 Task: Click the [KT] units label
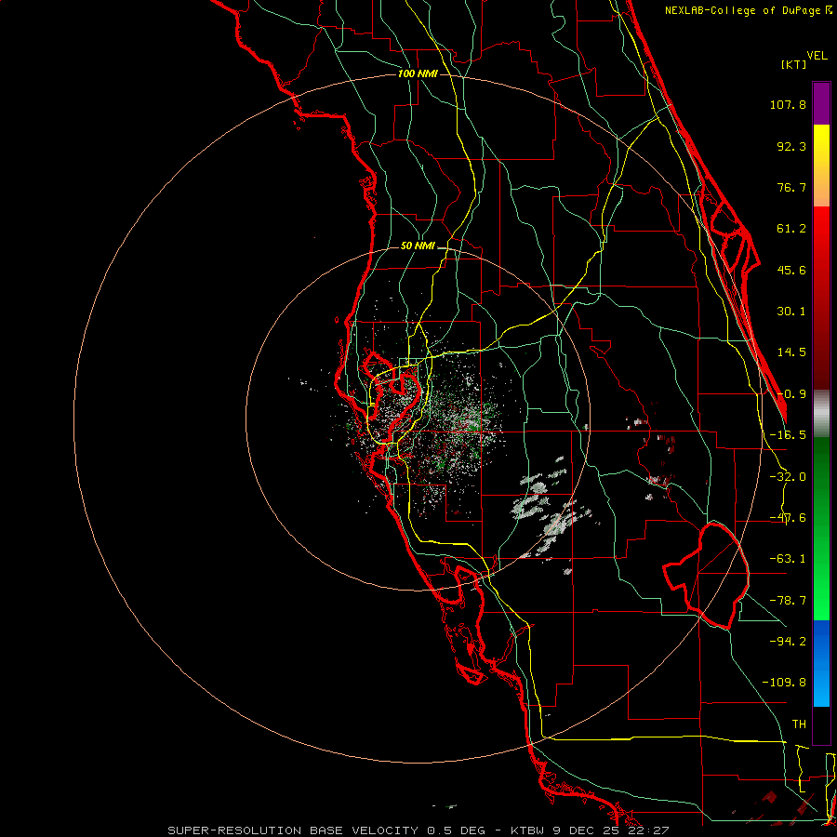(x=794, y=64)
